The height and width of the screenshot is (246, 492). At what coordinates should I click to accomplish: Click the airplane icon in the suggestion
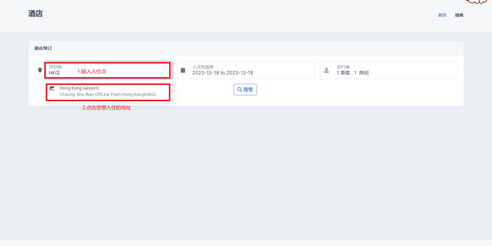[52, 88]
